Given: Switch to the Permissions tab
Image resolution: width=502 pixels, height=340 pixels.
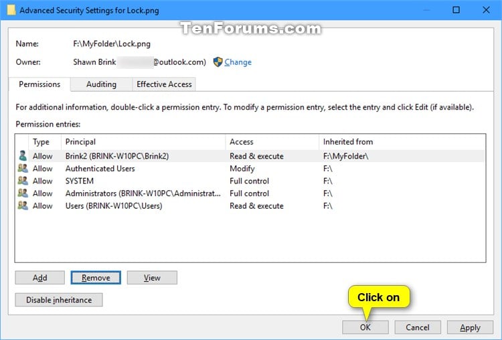Looking at the screenshot, I should 39,84.
